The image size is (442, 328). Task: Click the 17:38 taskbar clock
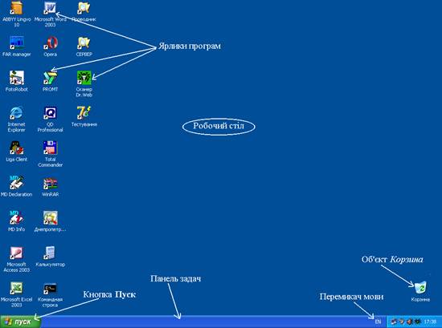[430, 322]
